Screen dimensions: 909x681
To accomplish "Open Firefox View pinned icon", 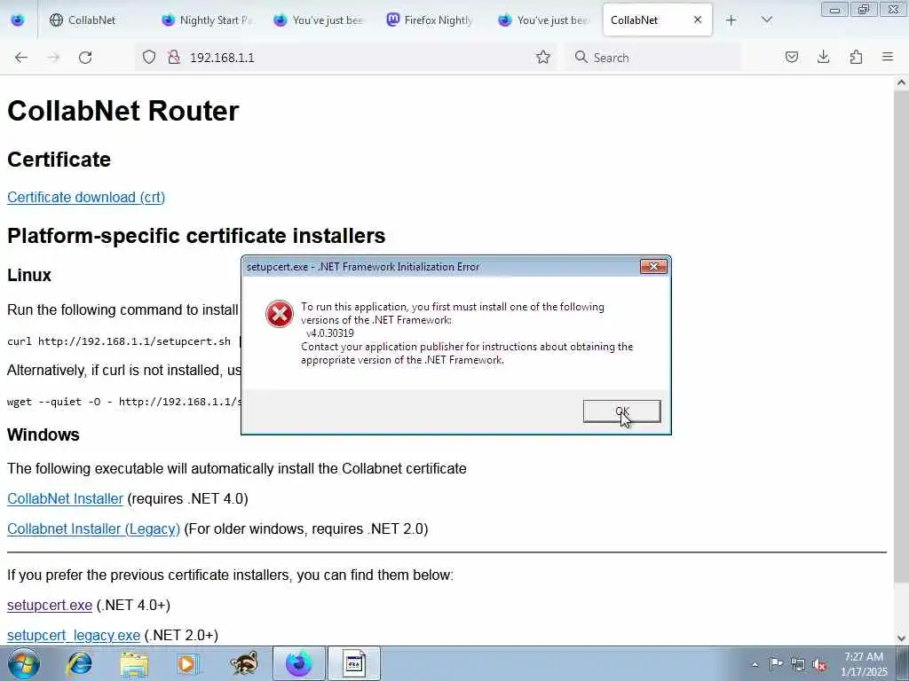I will (x=18, y=20).
